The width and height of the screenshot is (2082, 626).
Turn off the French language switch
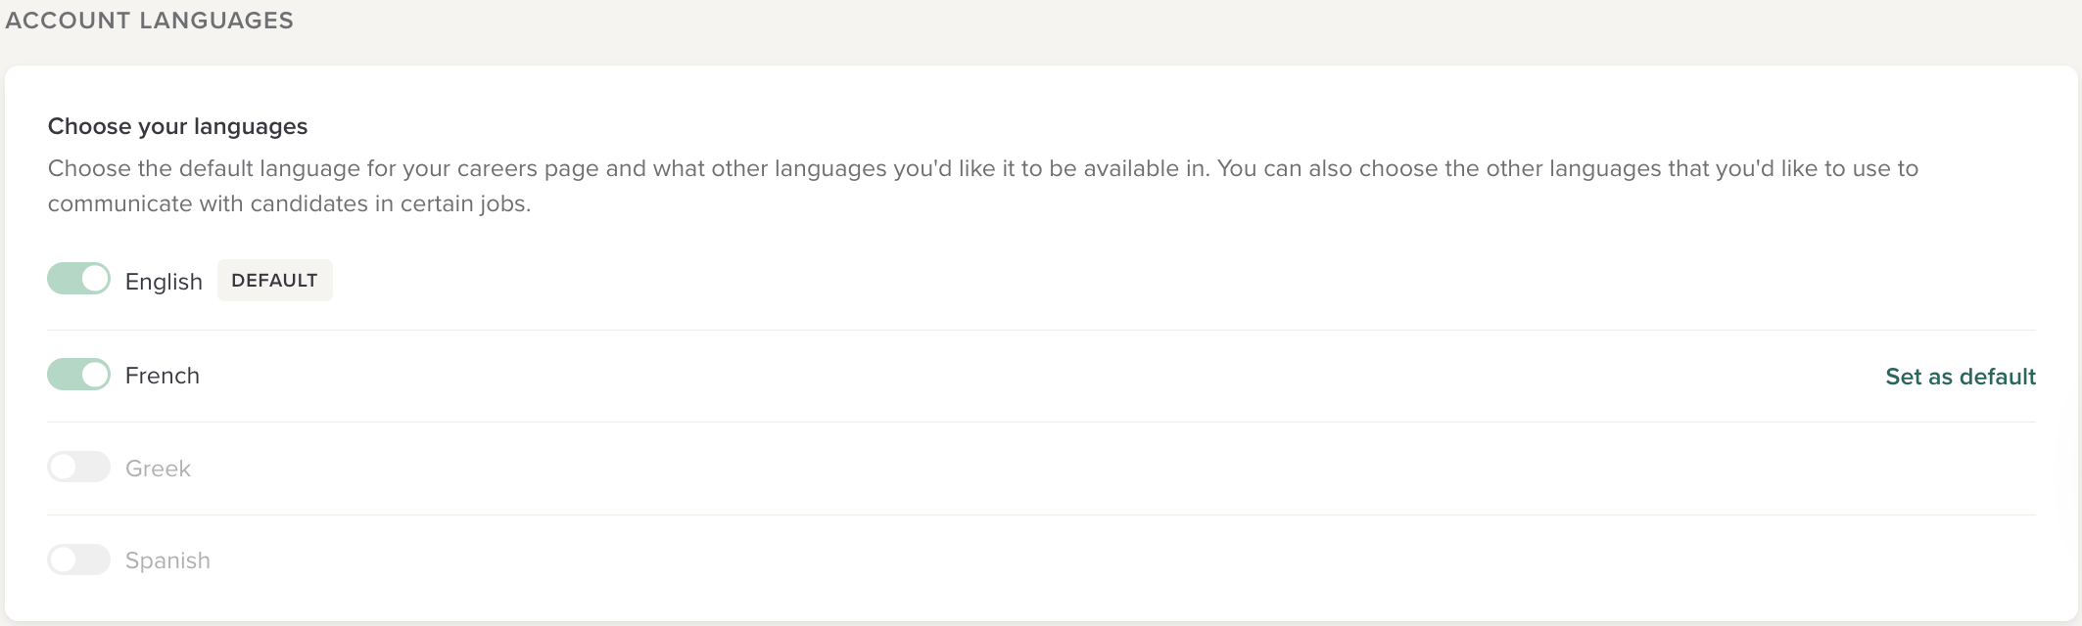tap(78, 375)
